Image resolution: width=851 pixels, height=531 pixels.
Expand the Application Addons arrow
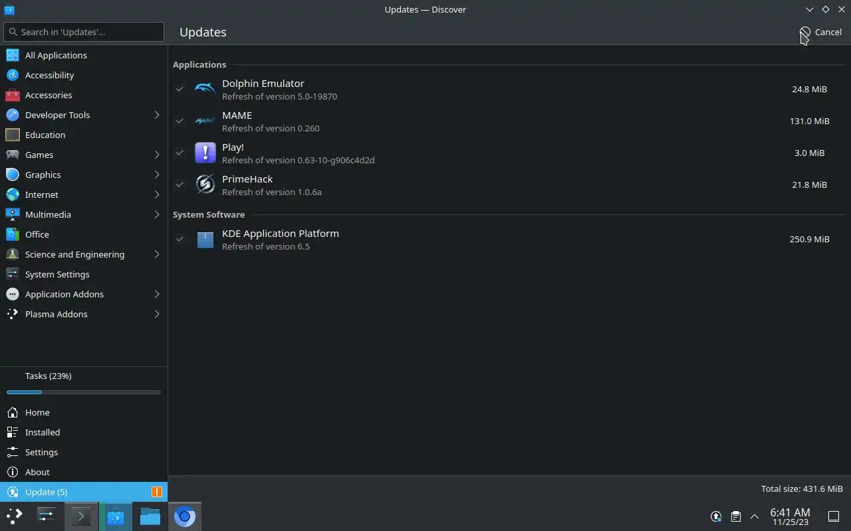click(x=157, y=294)
